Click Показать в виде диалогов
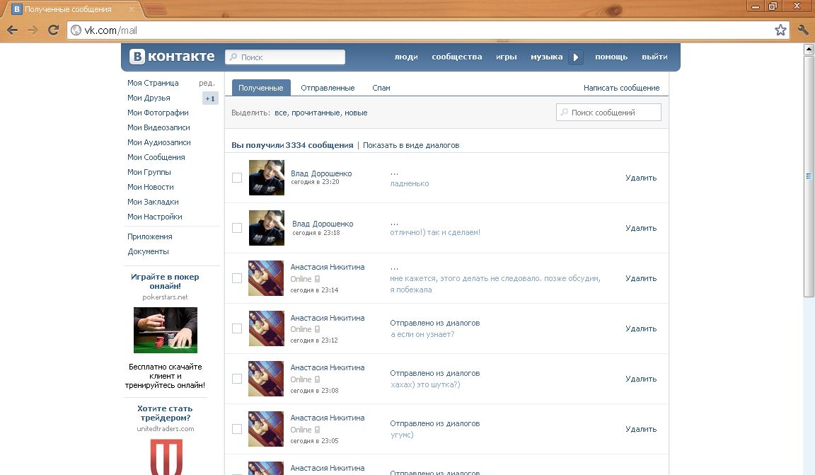 (x=411, y=145)
